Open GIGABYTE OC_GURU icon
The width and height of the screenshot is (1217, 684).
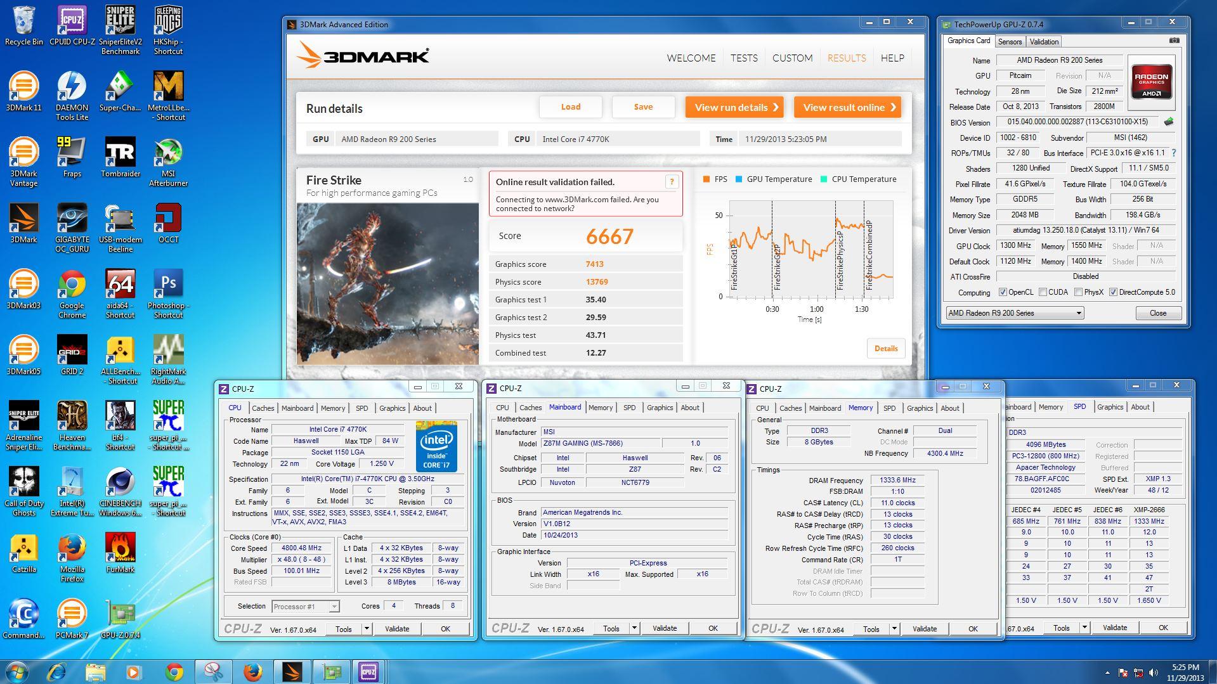point(72,228)
